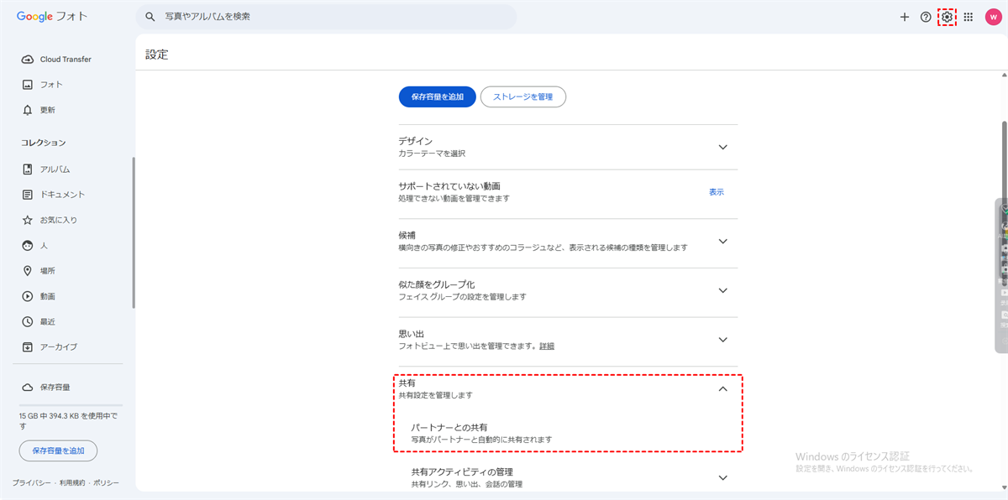The width and height of the screenshot is (1008, 500).
Task: Open 最近 collection label
Action: (48, 321)
